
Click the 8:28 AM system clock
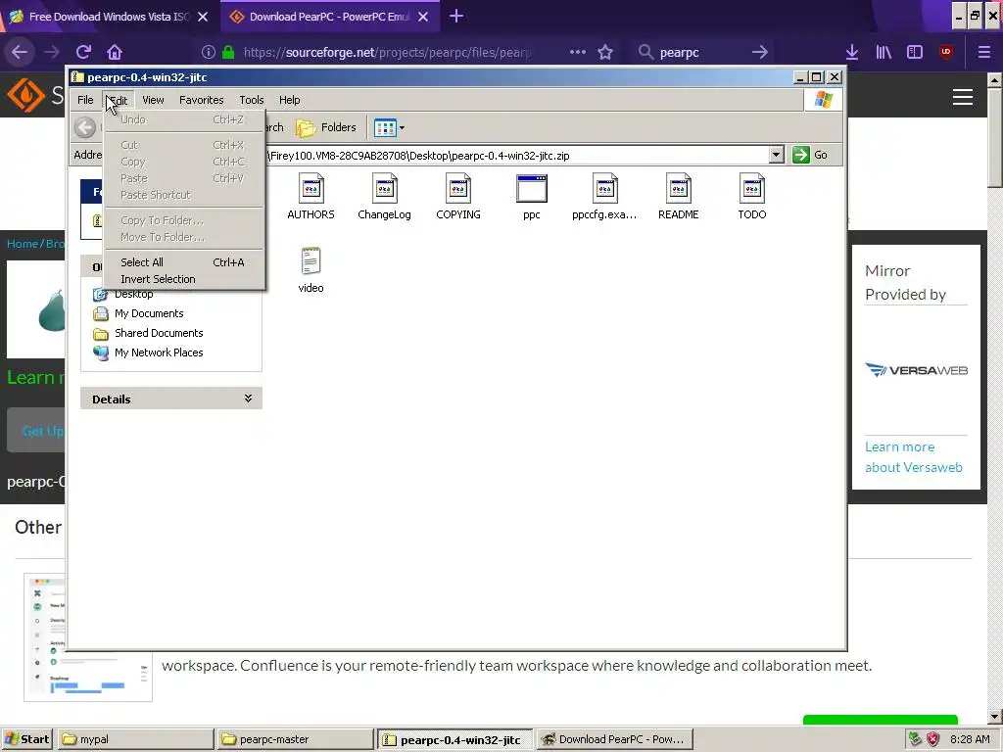pos(970,739)
